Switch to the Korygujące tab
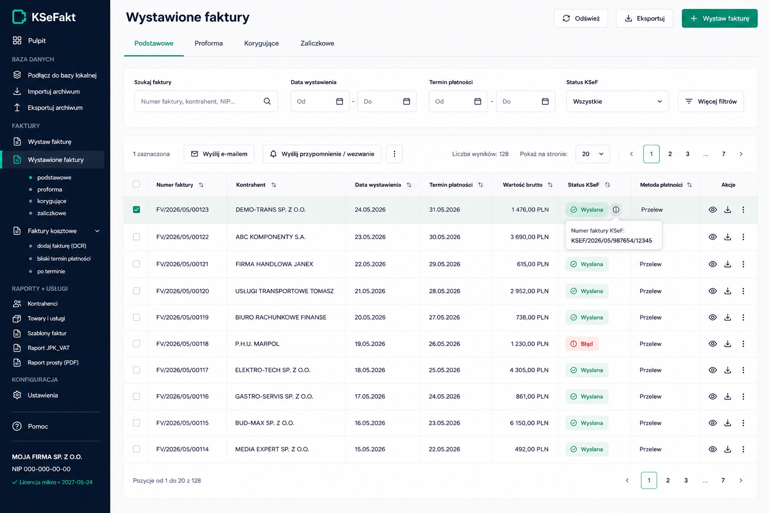 pyautogui.click(x=261, y=44)
